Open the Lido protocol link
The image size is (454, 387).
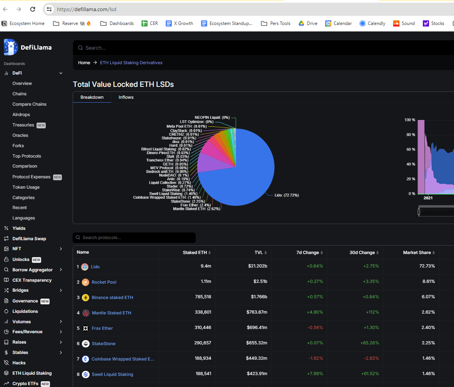95,267
